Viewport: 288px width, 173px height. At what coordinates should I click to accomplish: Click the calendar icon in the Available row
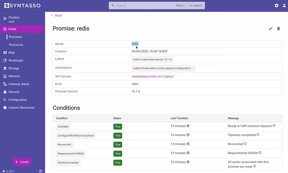point(188,126)
